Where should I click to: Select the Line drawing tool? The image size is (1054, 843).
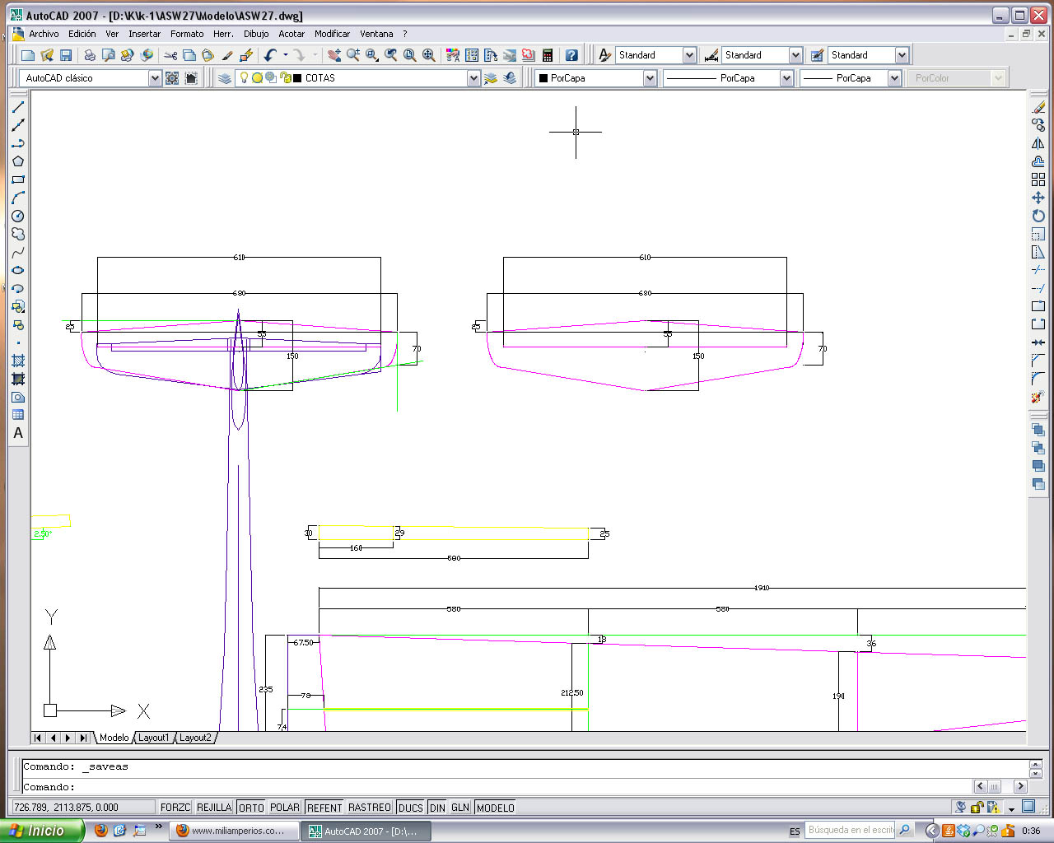point(18,107)
